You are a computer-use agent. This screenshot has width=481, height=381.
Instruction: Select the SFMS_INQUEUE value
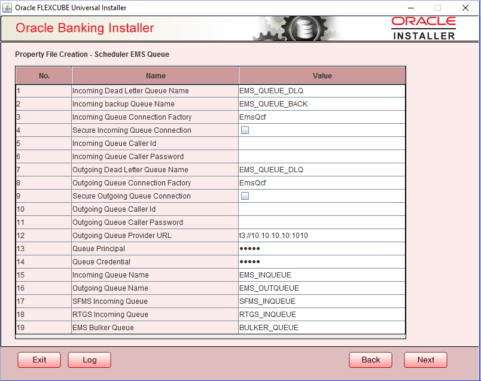pos(322,301)
